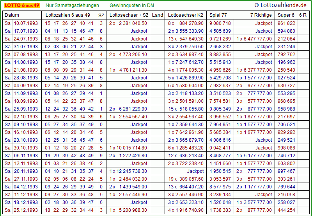The height and width of the screenshot is (218, 312).
Task: Click the date 20.11.1993 cell
Action: click(26, 171)
